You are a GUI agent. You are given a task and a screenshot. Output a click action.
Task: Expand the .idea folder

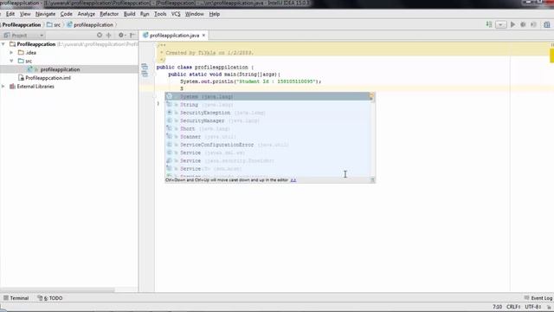pyautogui.click(x=11, y=52)
